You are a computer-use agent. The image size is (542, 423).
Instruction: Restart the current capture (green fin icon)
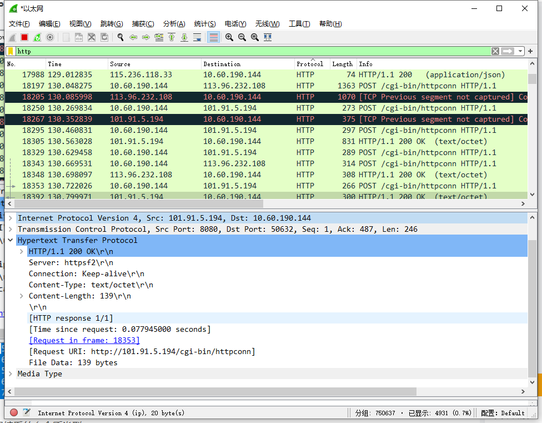click(x=37, y=37)
